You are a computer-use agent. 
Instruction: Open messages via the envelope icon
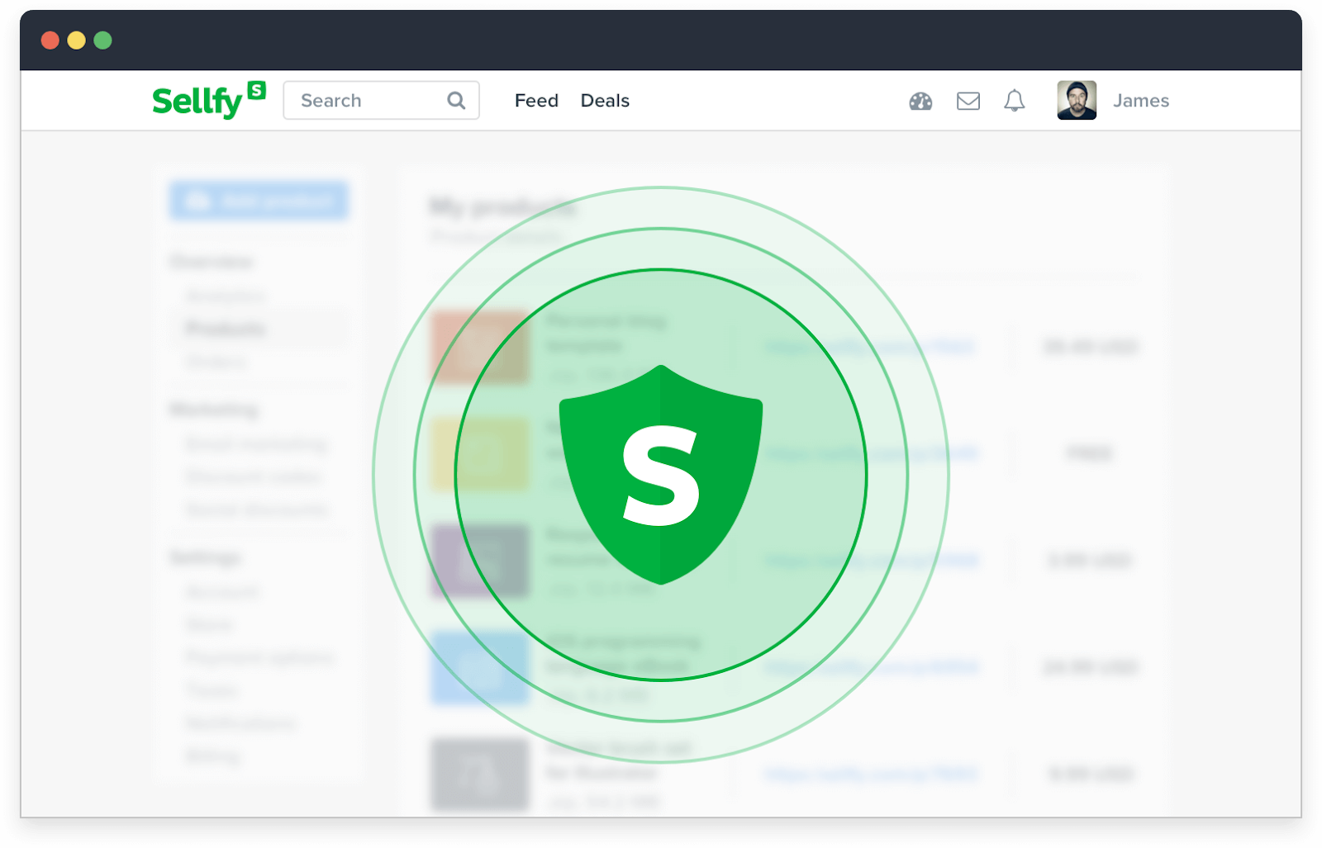pyautogui.click(x=968, y=101)
